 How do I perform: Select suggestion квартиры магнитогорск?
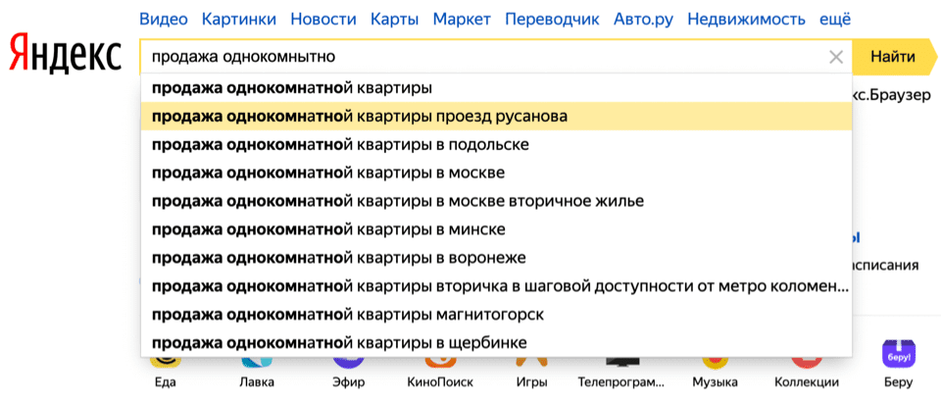coord(496,315)
